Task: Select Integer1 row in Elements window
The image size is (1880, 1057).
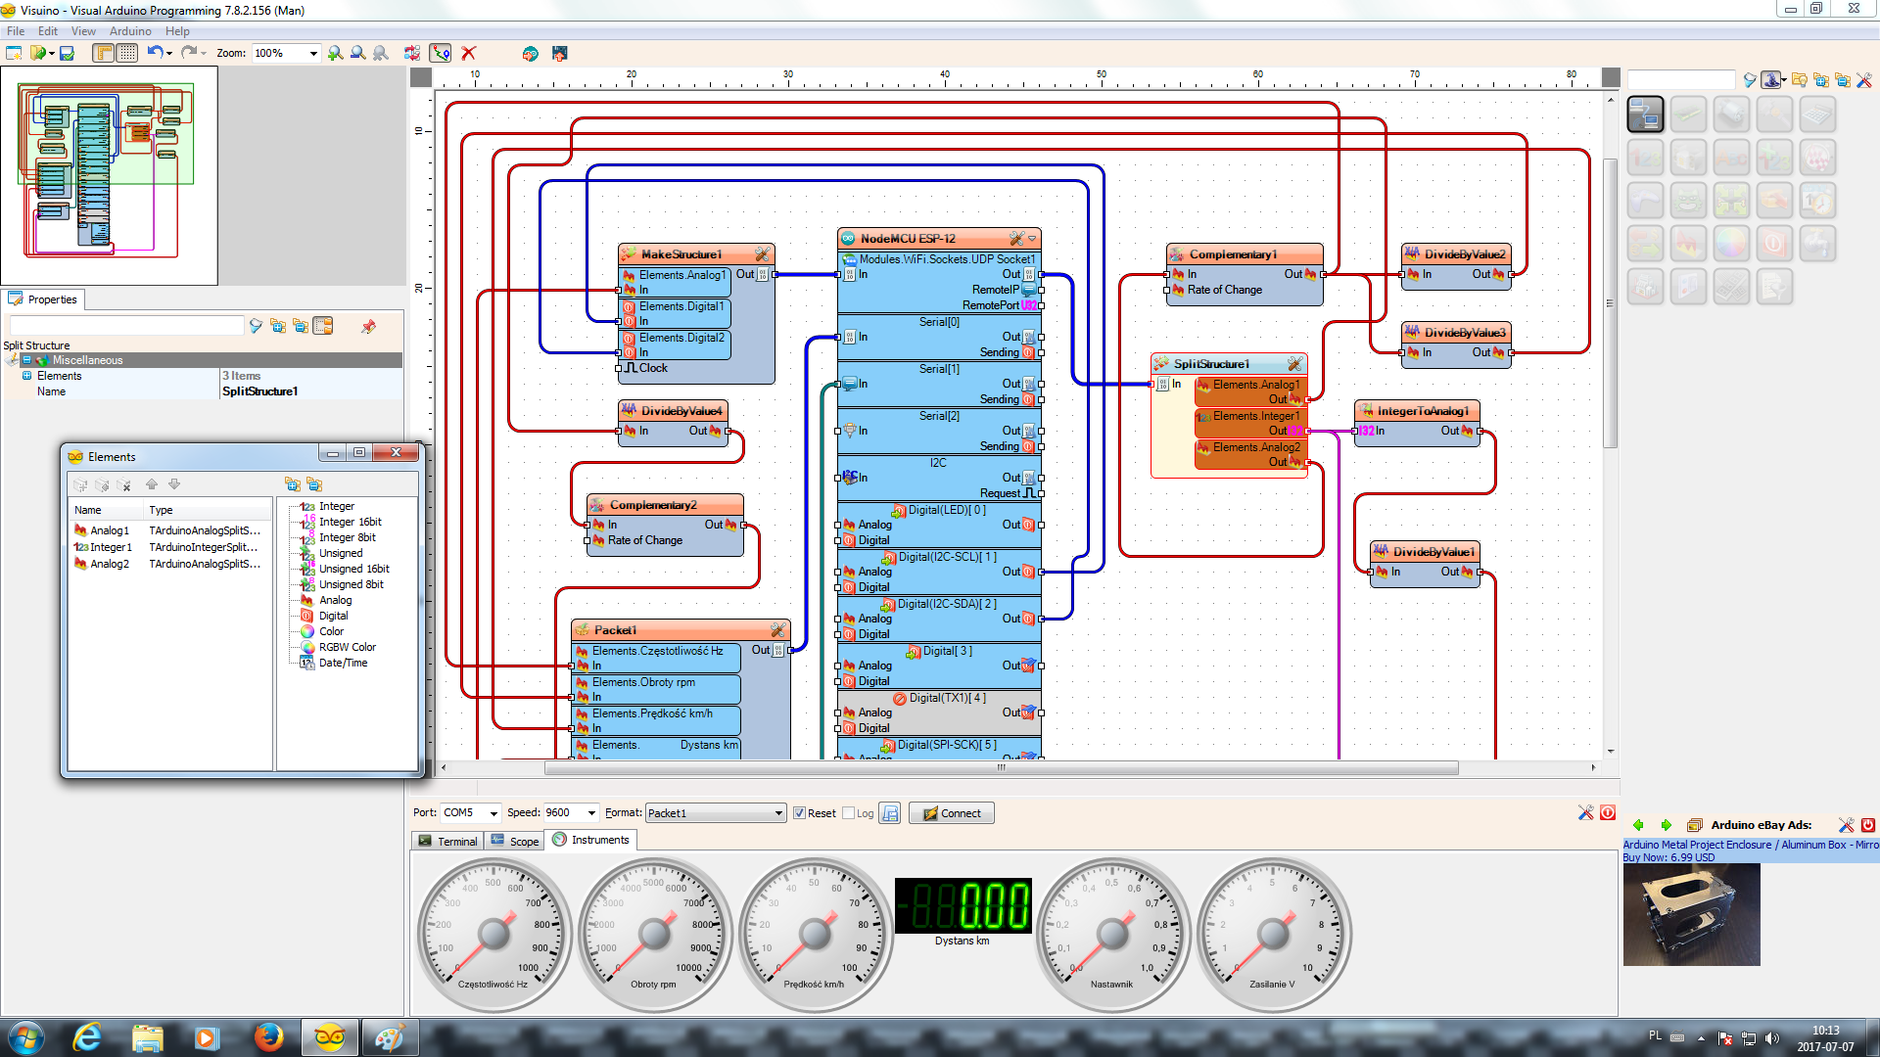Action: [168, 547]
